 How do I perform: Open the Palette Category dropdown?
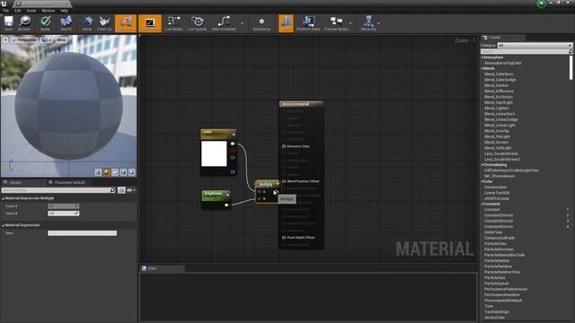pos(535,45)
